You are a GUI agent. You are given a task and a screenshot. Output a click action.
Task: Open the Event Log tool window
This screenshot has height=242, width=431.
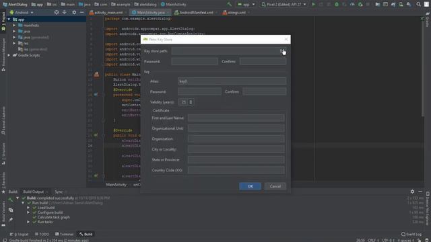411,235
